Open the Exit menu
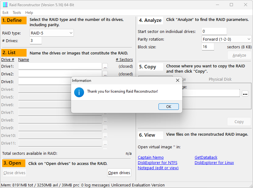253x188 pixels. (x=5, y=13)
